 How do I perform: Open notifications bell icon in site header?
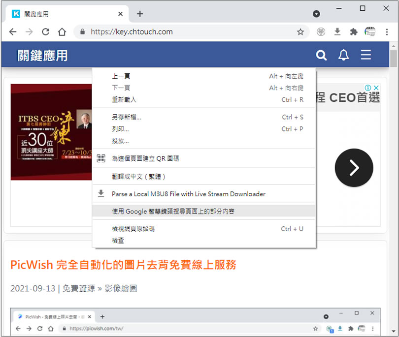pos(343,55)
